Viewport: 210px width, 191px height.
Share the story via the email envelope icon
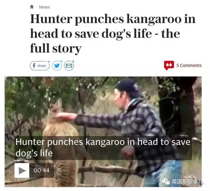click(x=69, y=66)
